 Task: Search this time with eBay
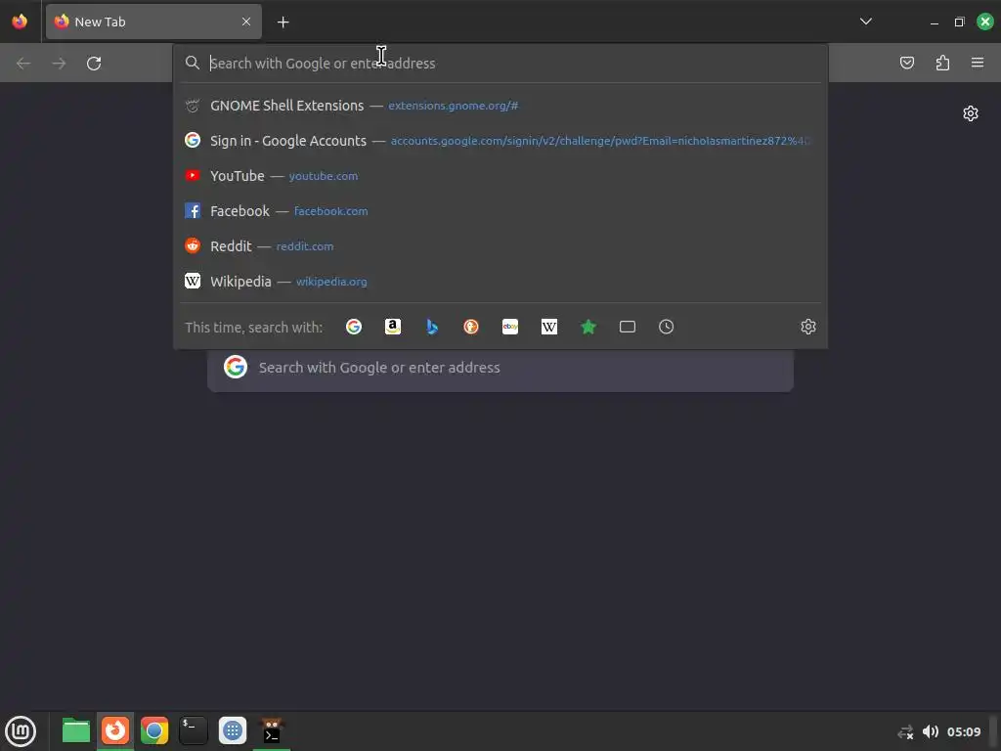(x=510, y=327)
